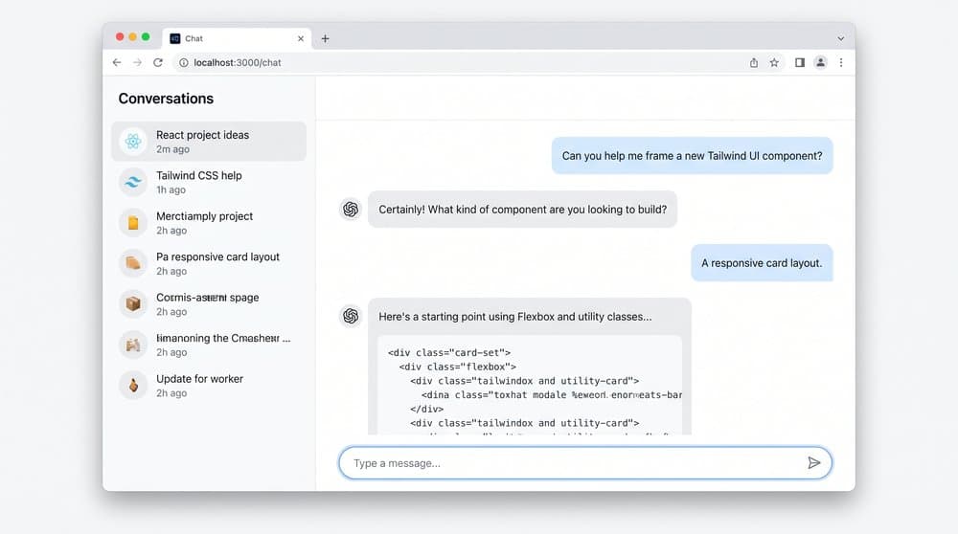The image size is (958, 534).
Task: Click the package box conversation icon
Action: (x=133, y=304)
